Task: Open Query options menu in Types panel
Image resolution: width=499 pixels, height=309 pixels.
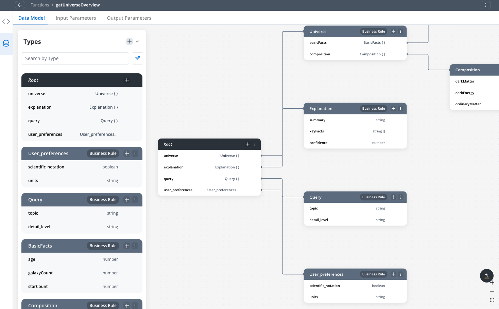Action: [x=135, y=200]
